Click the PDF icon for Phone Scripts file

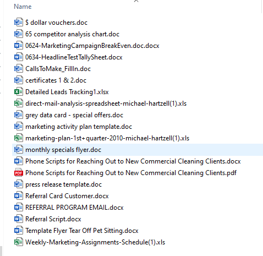click(x=19, y=173)
